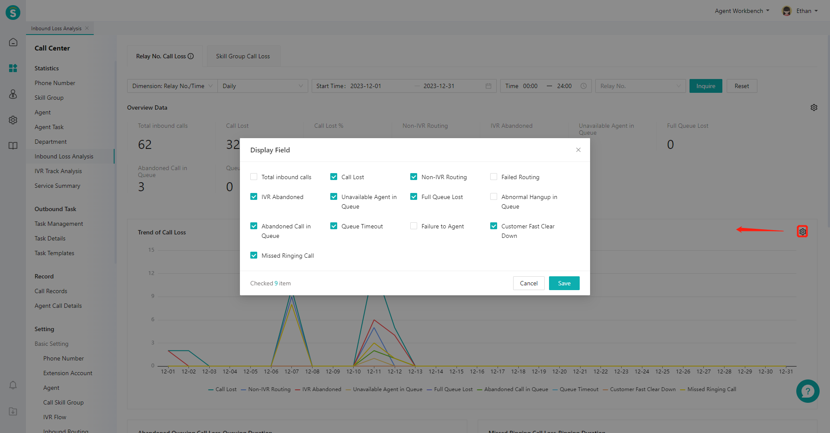Open Agent Call Details menu item
This screenshot has width=830, height=433.
coord(58,306)
